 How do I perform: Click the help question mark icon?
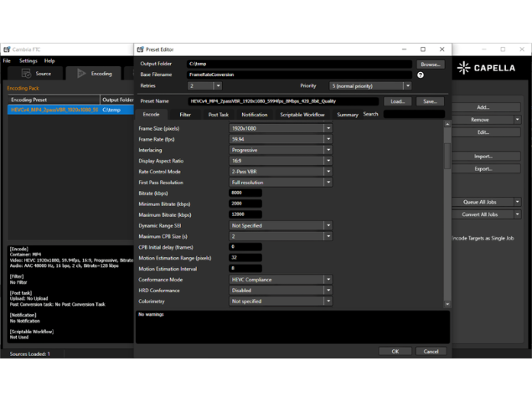pyautogui.click(x=421, y=75)
